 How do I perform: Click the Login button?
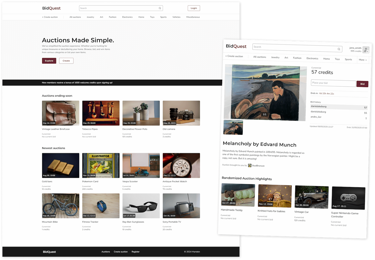point(194,8)
